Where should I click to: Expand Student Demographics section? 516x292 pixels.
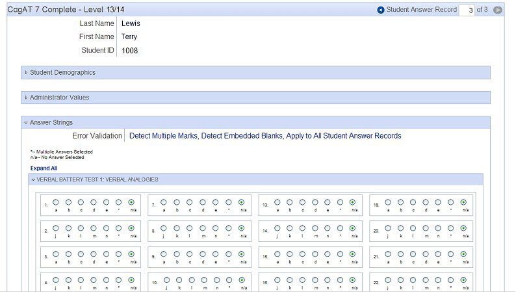[x=255, y=72]
